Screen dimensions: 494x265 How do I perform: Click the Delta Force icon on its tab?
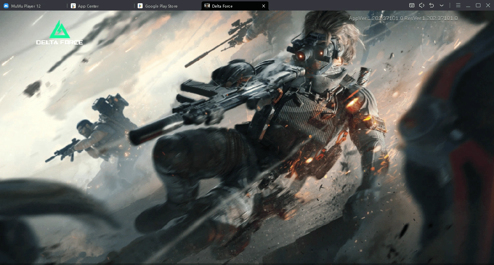207,6
